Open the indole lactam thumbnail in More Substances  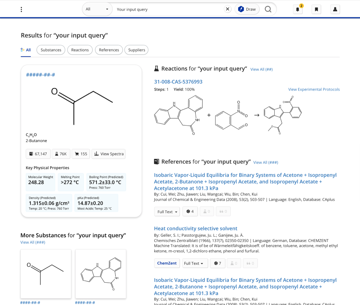pyautogui.click(x=101, y=274)
